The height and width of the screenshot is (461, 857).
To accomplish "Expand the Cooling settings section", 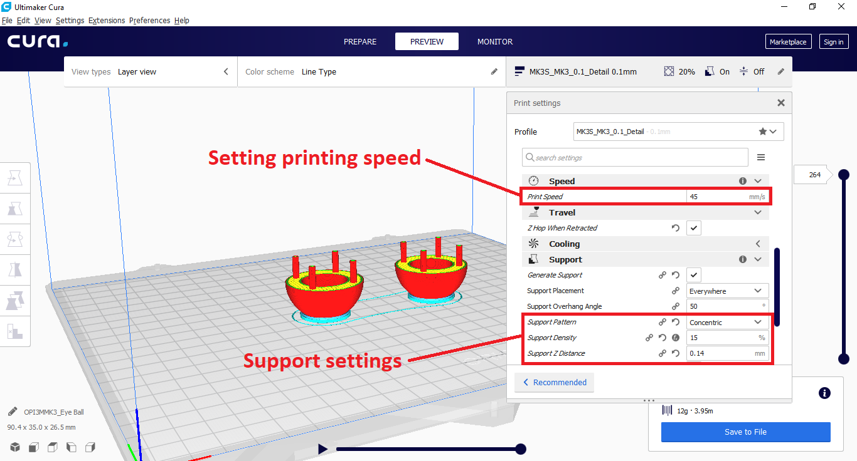I will tap(758, 244).
